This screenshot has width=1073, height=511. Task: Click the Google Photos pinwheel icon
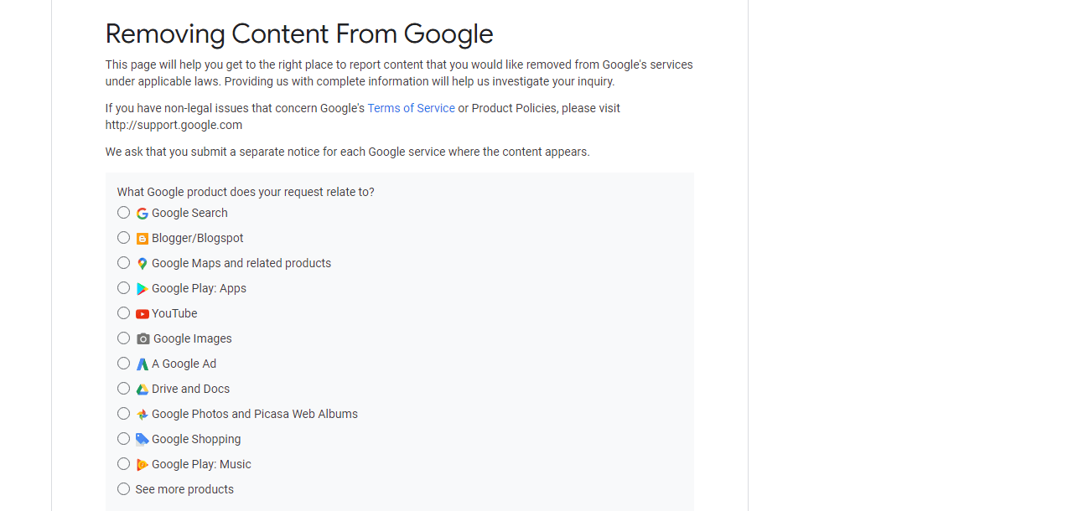pyautogui.click(x=143, y=414)
